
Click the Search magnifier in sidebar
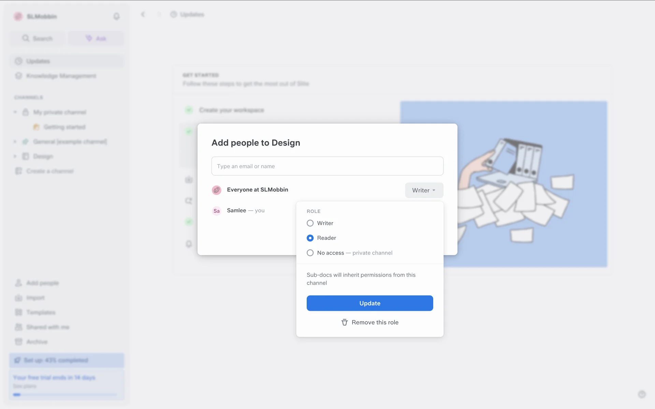(x=26, y=38)
